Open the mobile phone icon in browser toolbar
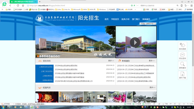The height and width of the screenshot is (109, 194). pyautogui.click(x=182, y=6)
